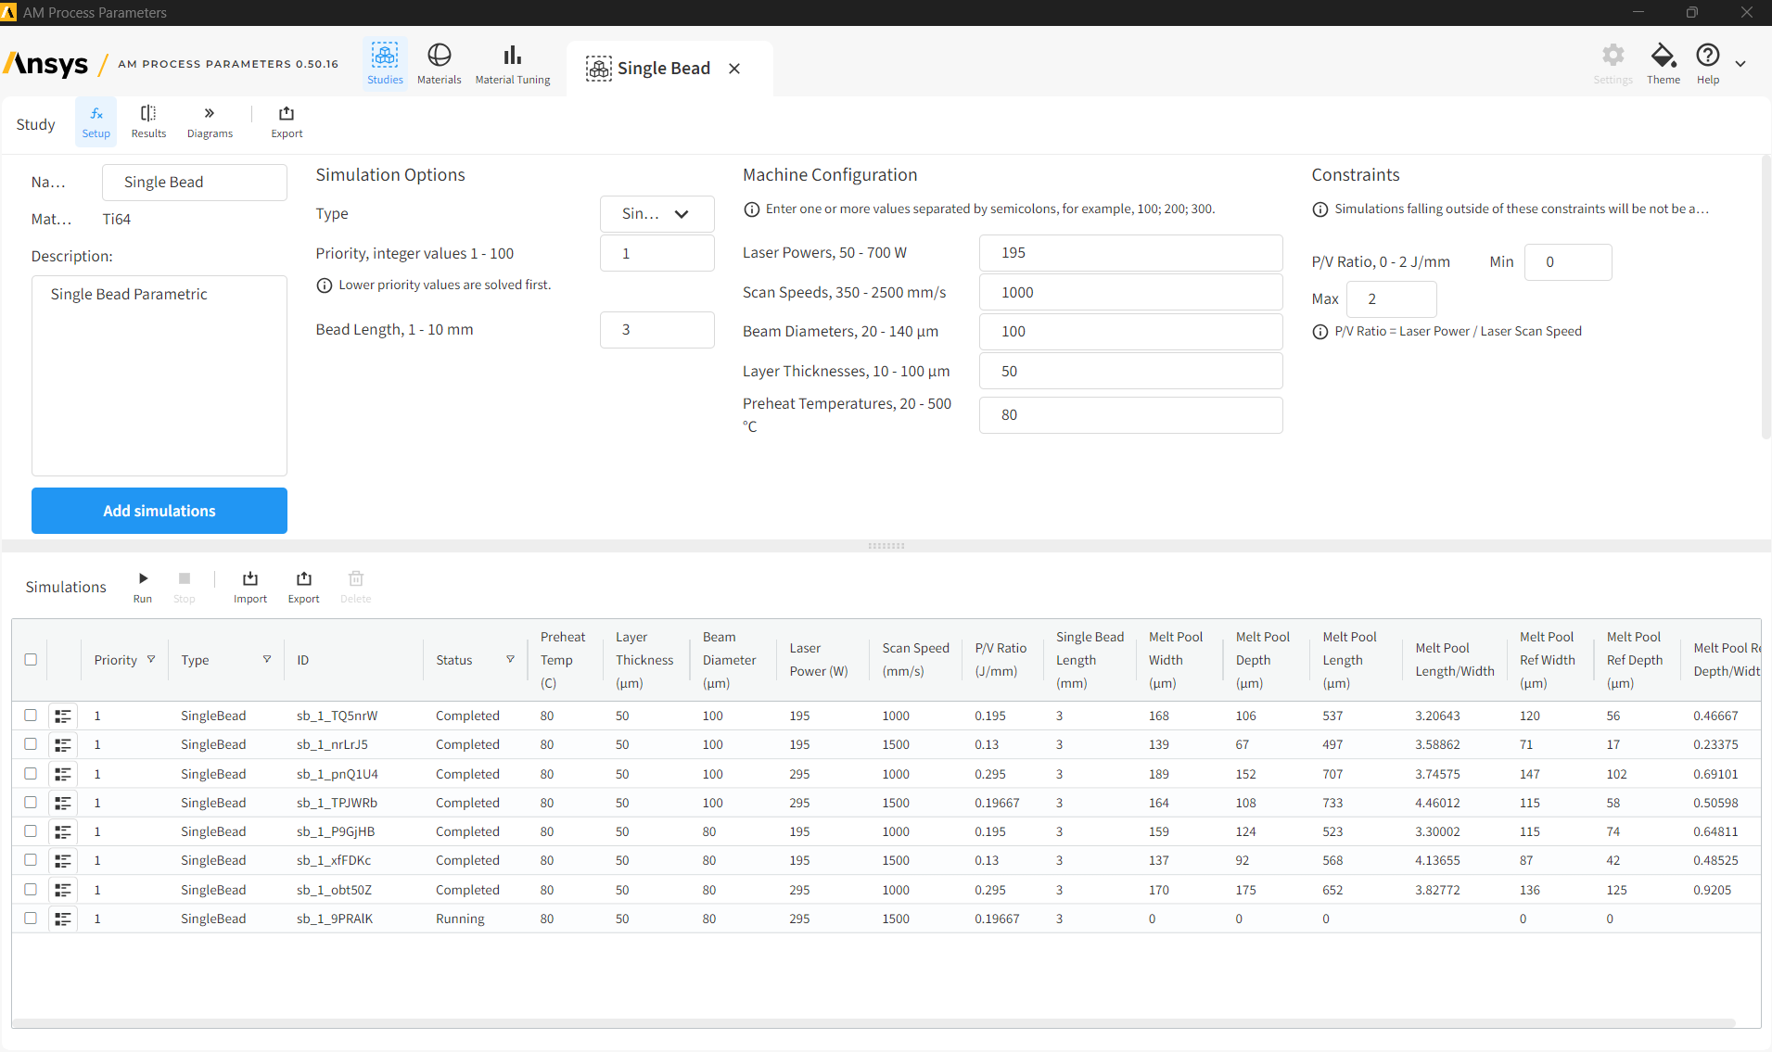
Task: Change the Theme
Action: point(1663,64)
